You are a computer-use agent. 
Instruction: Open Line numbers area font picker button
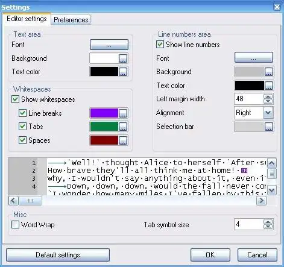[x=254, y=57]
